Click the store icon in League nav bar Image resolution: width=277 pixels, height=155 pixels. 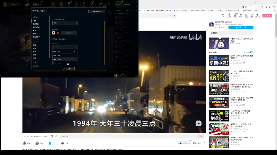click(x=91, y=4)
